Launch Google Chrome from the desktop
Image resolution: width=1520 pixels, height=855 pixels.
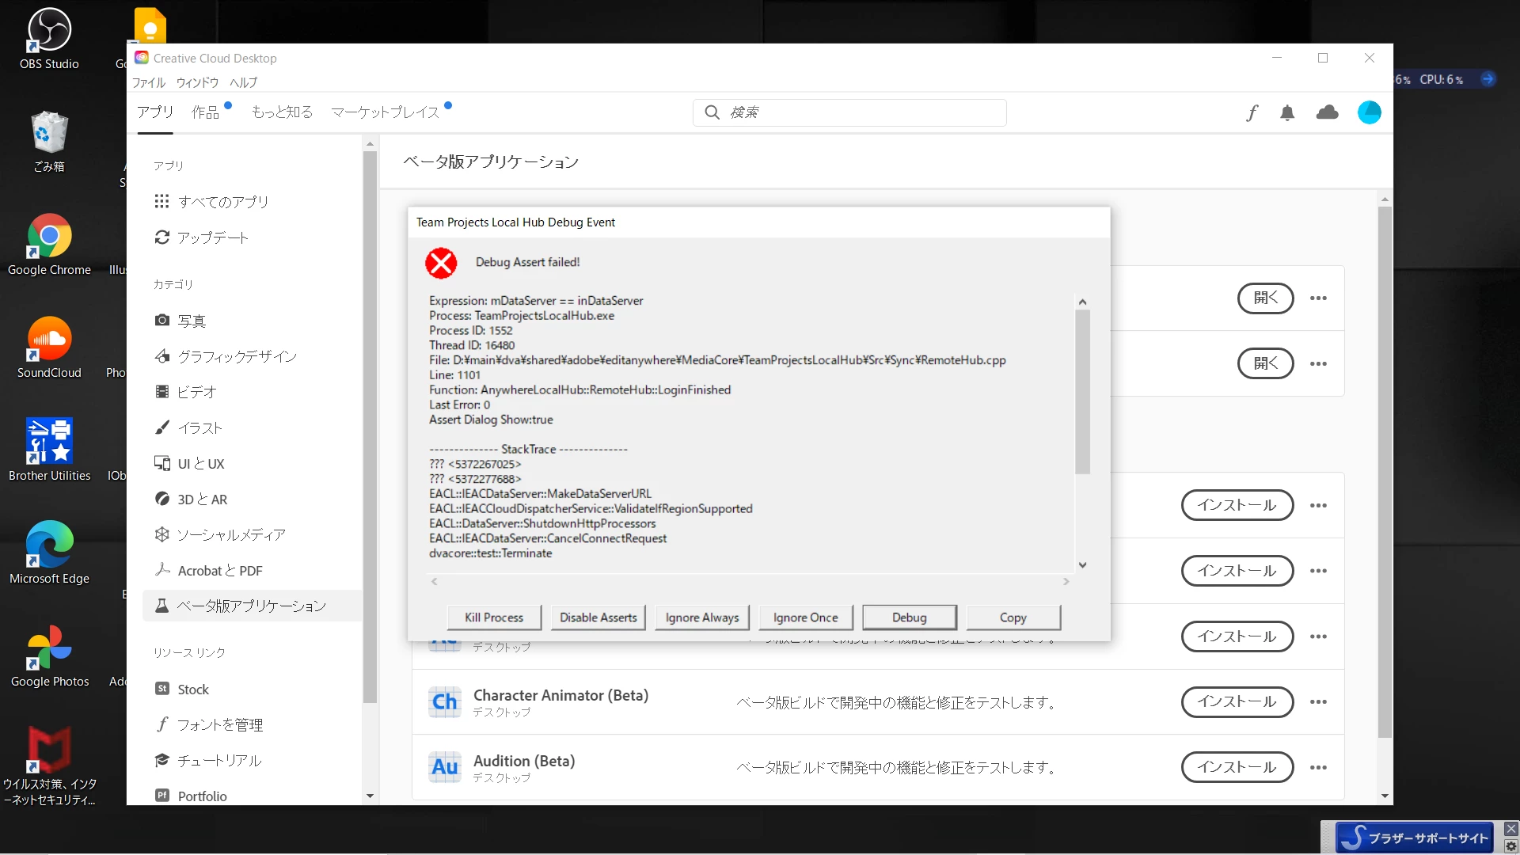pos(49,245)
